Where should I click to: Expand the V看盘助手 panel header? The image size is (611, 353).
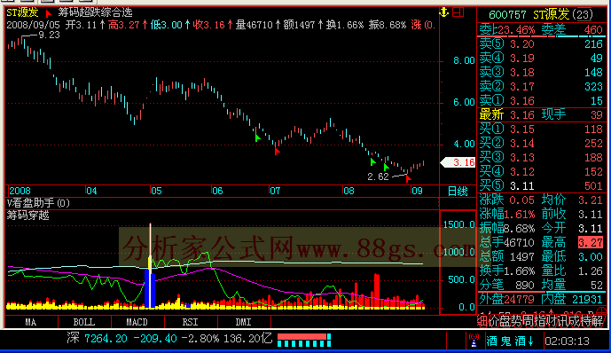coord(38,203)
